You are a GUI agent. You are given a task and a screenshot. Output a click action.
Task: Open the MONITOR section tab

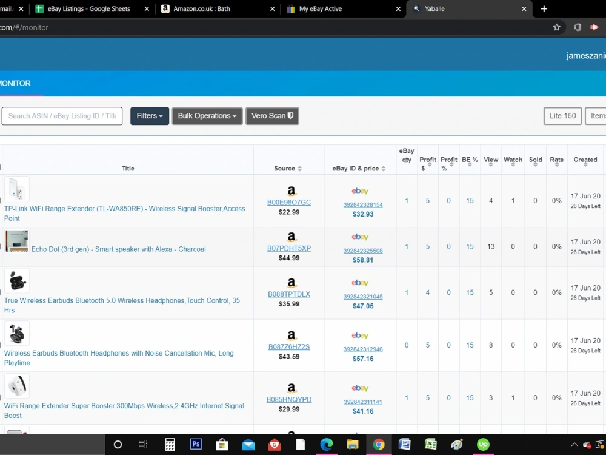(16, 83)
